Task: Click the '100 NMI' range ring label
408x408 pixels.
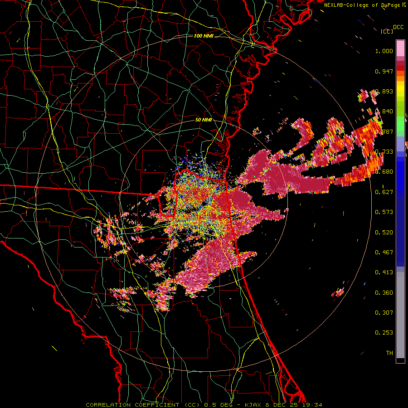Action: click(x=204, y=36)
